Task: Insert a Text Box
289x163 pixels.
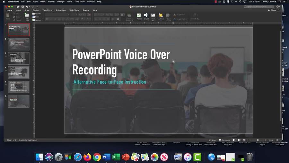Action: (x=153, y=17)
